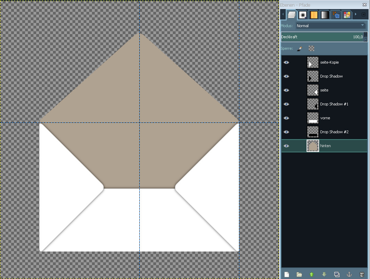
Task: Open the Modus blend mode dropdown
Action: click(x=330, y=26)
